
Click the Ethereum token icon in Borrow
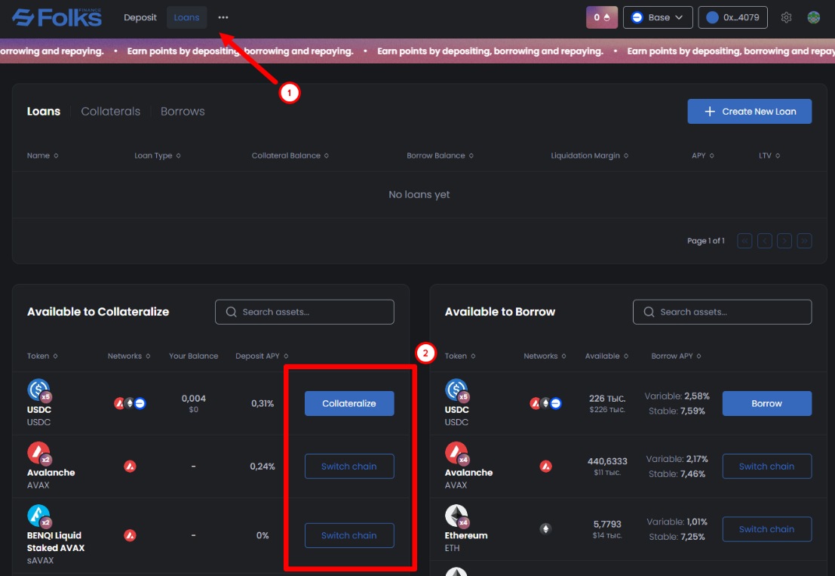pyautogui.click(x=456, y=516)
